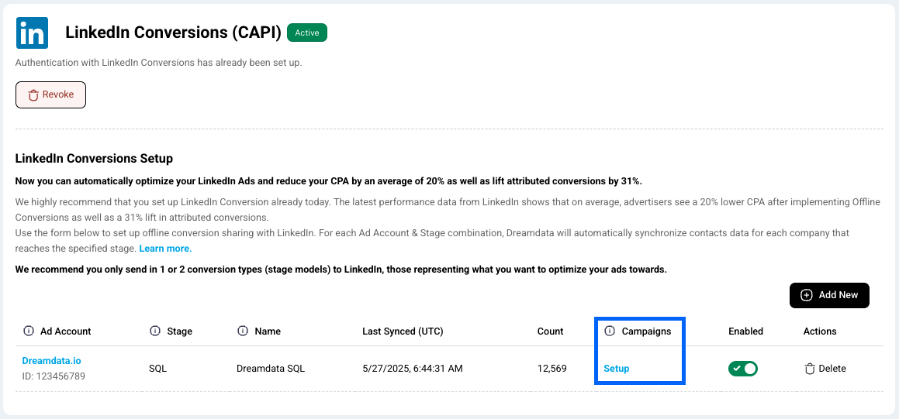
Task: Click the Last Synced (UTC) column header
Action: (x=403, y=331)
